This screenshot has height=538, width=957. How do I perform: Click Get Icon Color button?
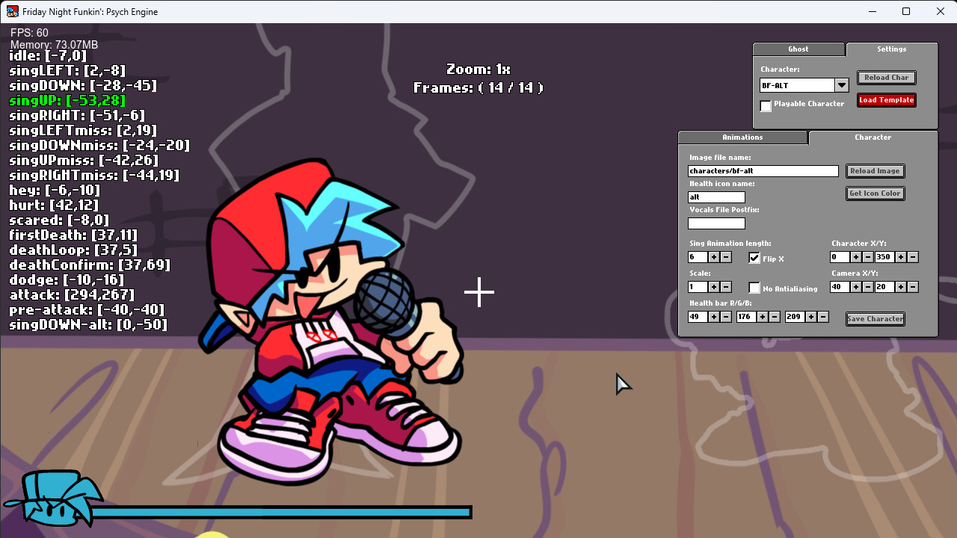coord(876,194)
